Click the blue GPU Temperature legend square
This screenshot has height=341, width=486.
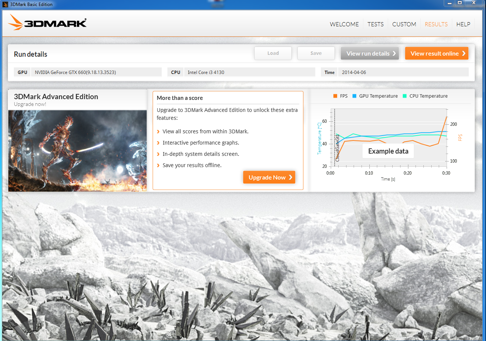pyautogui.click(x=354, y=96)
